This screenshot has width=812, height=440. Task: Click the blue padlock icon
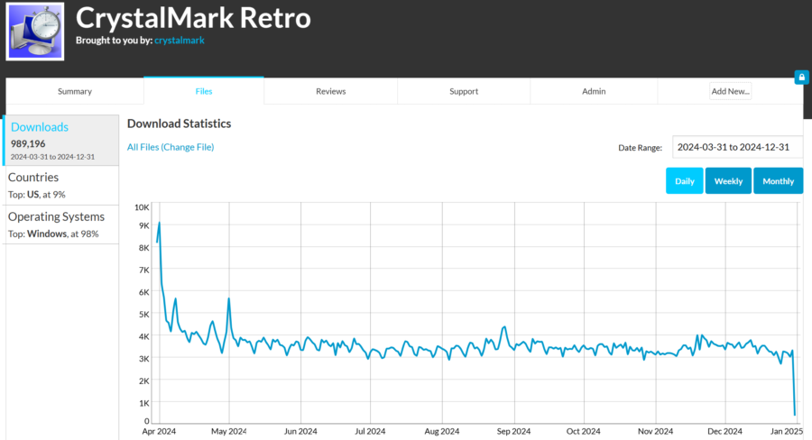point(800,78)
